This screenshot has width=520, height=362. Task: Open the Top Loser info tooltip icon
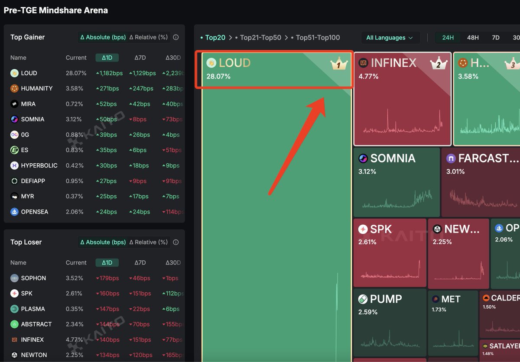175,242
